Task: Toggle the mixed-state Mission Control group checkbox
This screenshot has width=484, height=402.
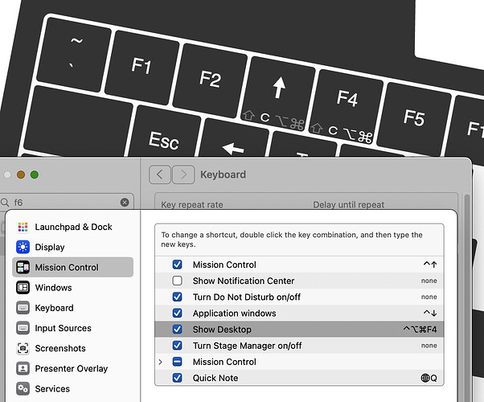Action: [x=177, y=362]
